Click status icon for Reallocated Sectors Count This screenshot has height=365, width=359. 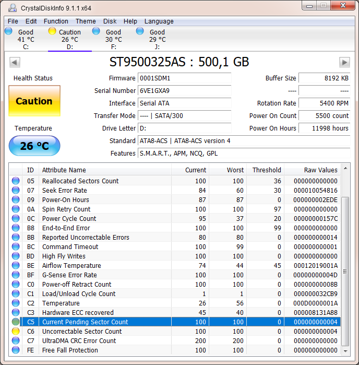pos(16,181)
